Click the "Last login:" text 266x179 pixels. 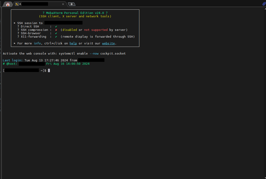[x=13, y=60]
